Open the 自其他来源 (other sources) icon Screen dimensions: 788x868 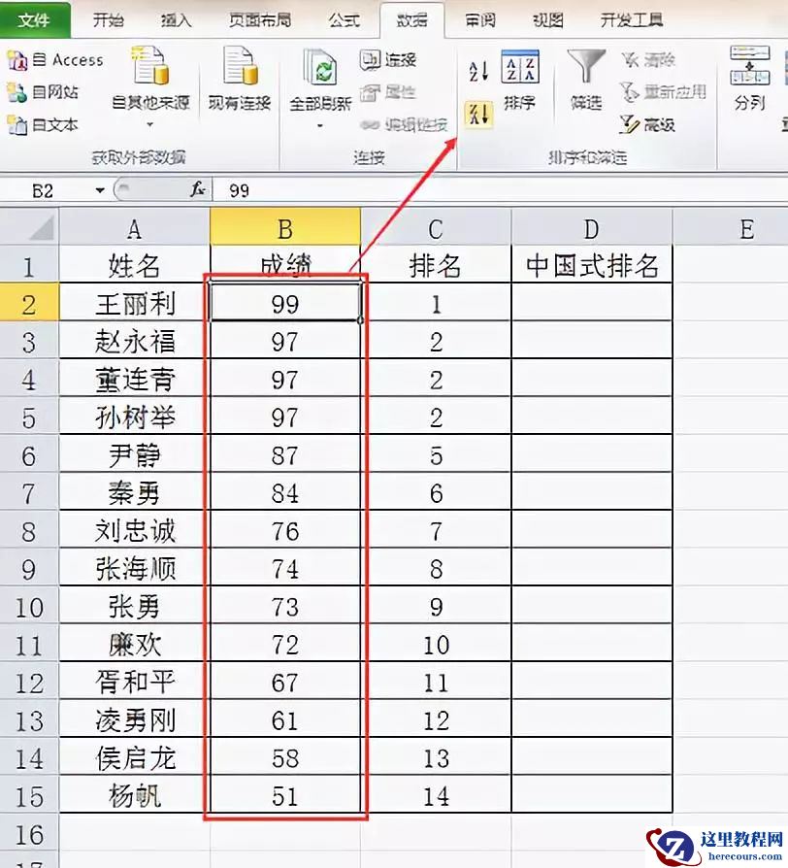150,65
